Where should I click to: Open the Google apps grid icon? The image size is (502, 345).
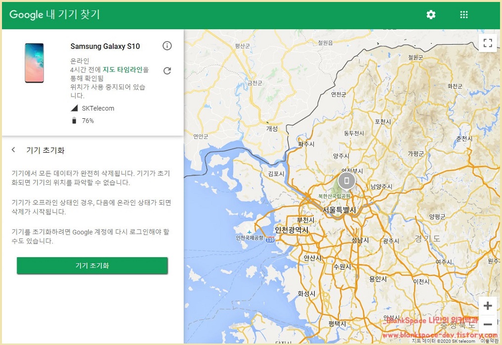click(464, 15)
